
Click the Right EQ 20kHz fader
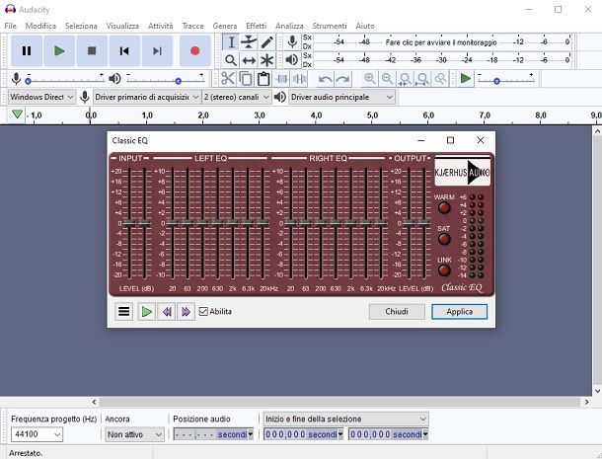coord(381,223)
